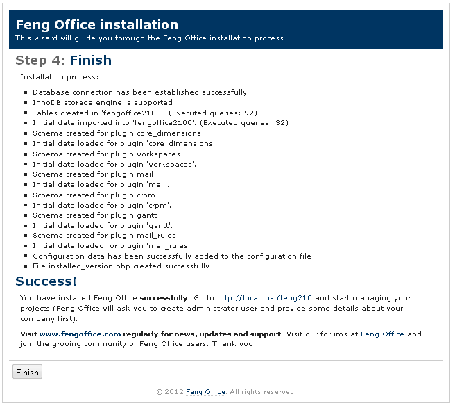Select 'Initial data loaded for plugin gantt' entry

click(x=103, y=226)
